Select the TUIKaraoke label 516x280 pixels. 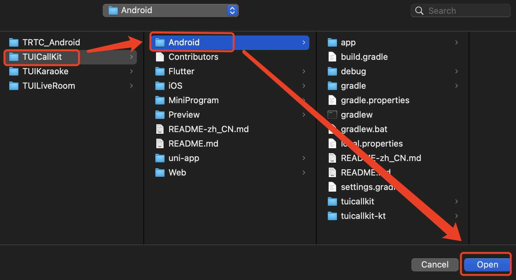click(x=45, y=71)
